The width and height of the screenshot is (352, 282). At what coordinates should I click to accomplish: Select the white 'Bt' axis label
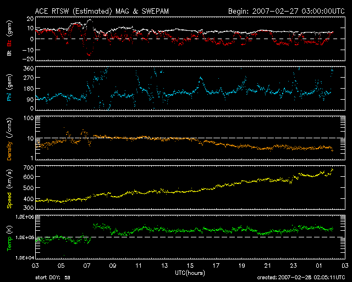[x=9, y=53]
